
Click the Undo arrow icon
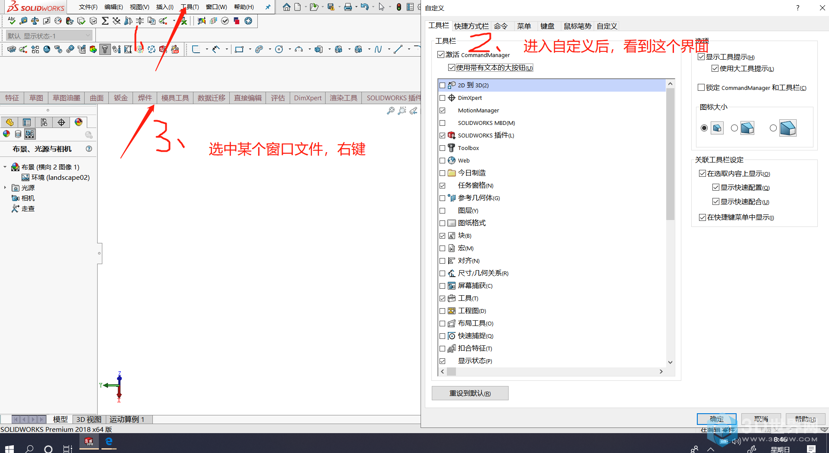(365, 7)
